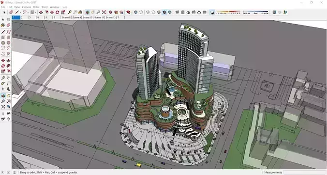This screenshot has height=175, width=327.
Task: Open the Camera menu
Action: tap(26, 7)
